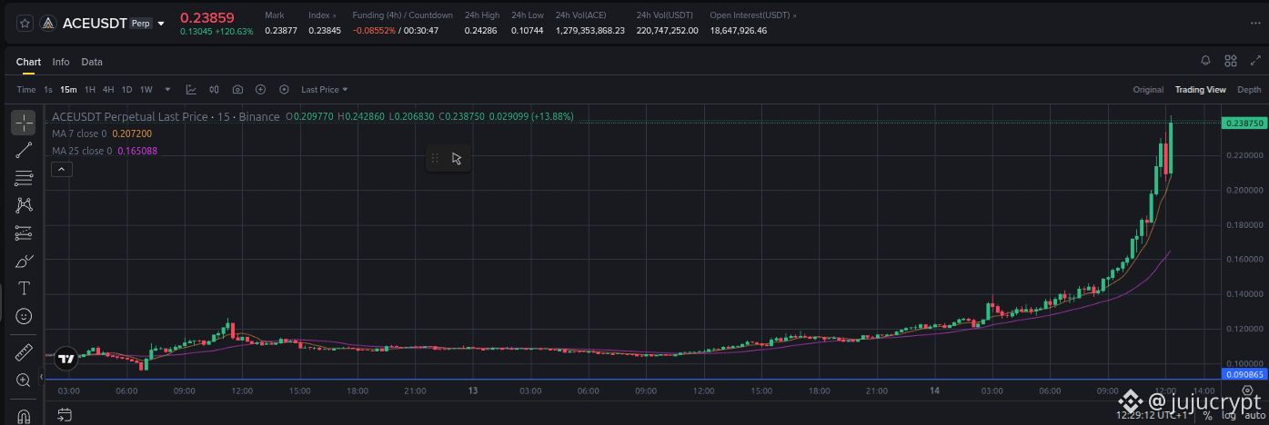Select the 1D interval
1269x425 pixels.
pos(127,90)
